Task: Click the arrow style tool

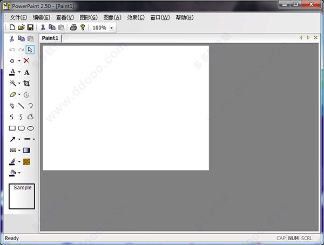Action: click(12, 139)
